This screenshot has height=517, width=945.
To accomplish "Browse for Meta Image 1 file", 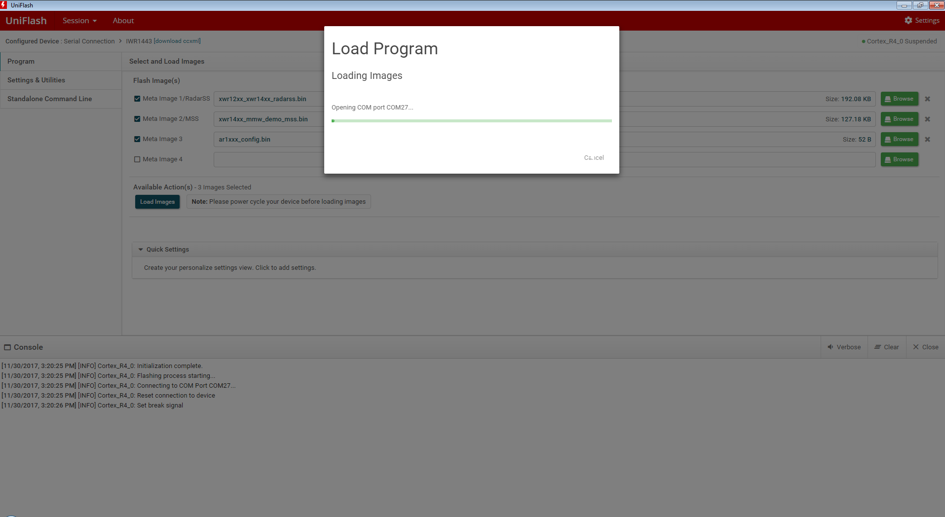I will (x=900, y=99).
